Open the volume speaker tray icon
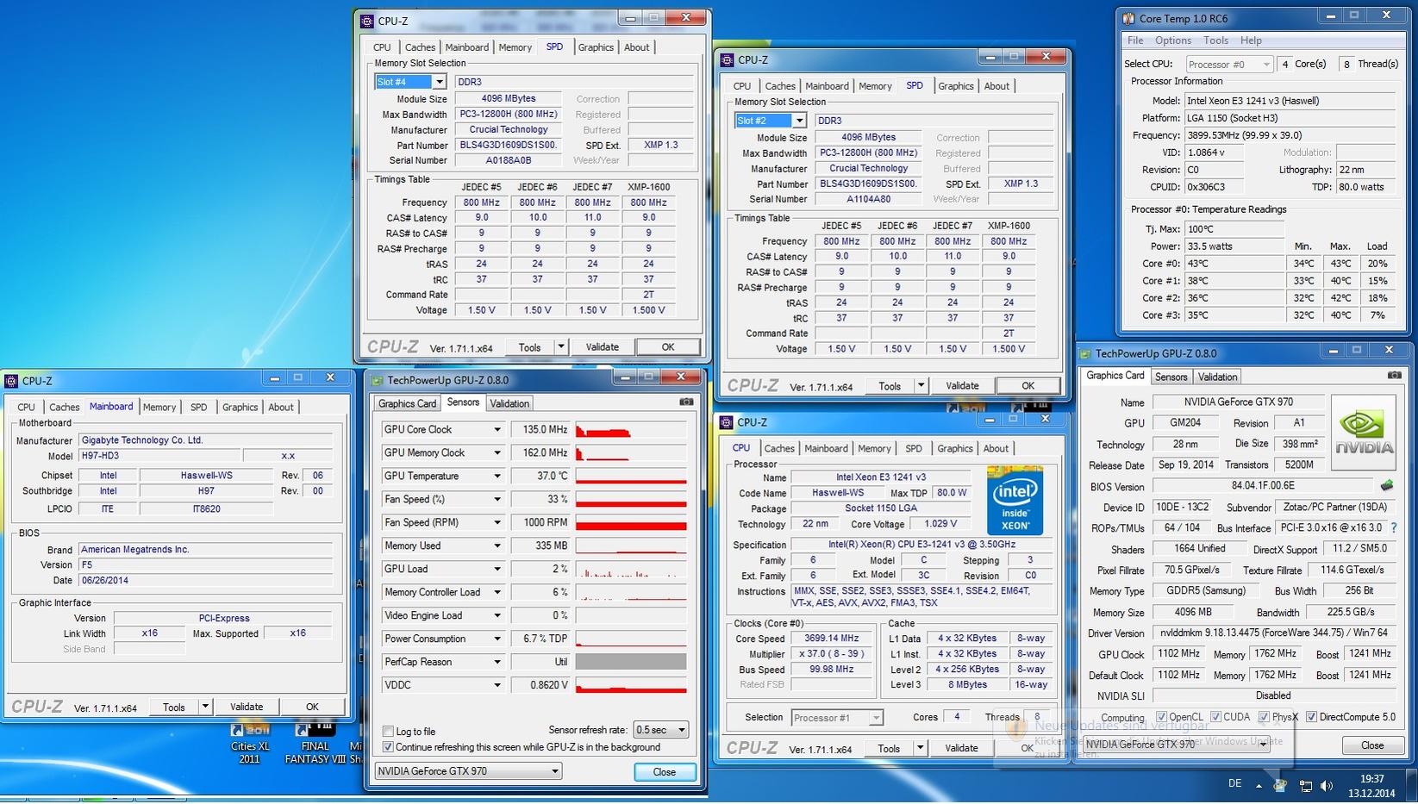The width and height of the screenshot is (1418, 804). tap(1327, 785)
